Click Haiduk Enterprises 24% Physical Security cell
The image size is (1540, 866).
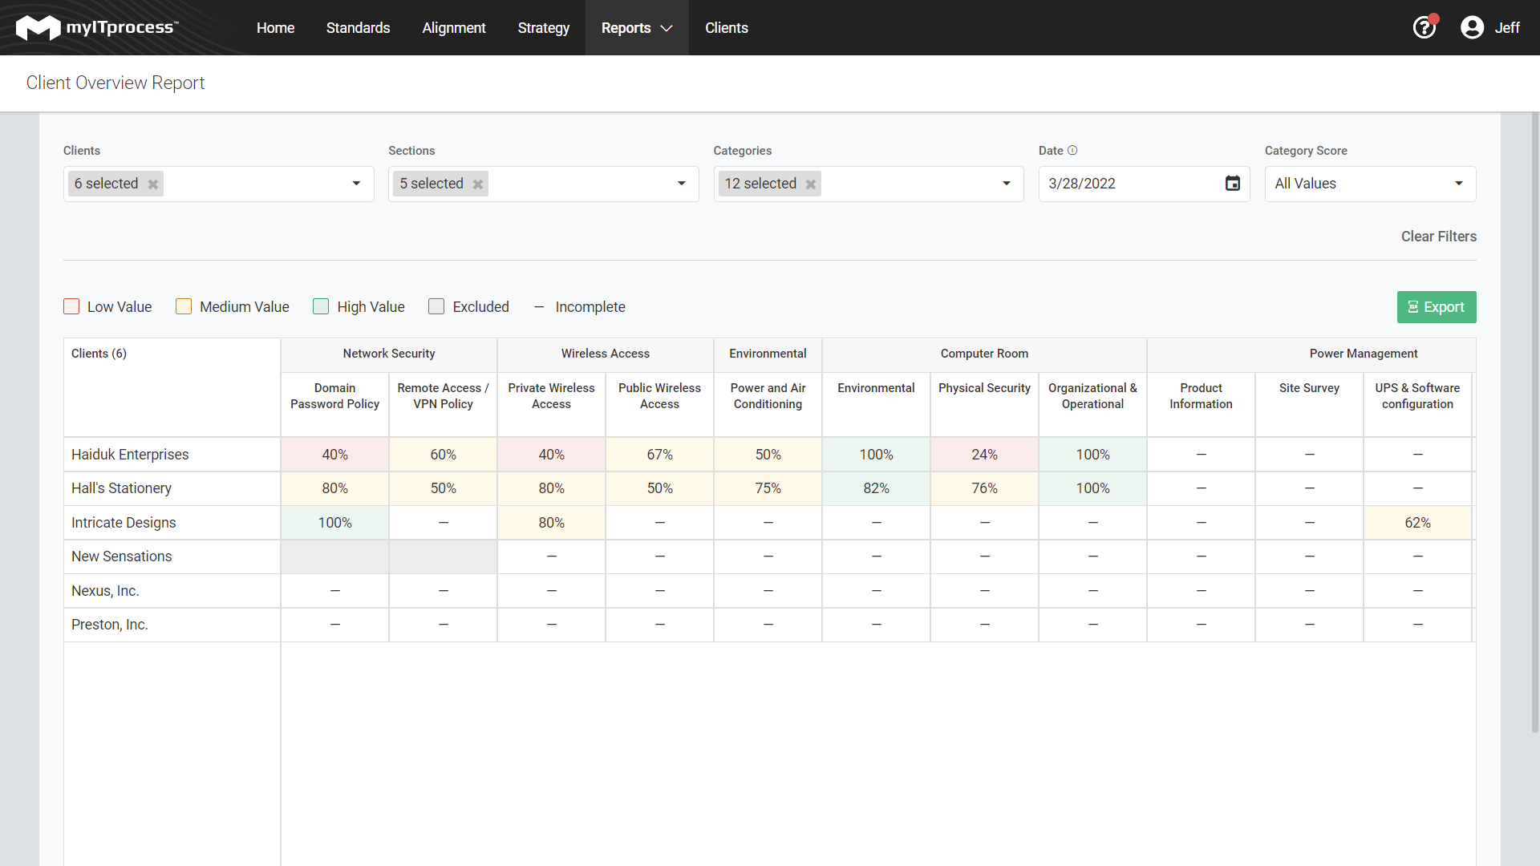(984, 455)
